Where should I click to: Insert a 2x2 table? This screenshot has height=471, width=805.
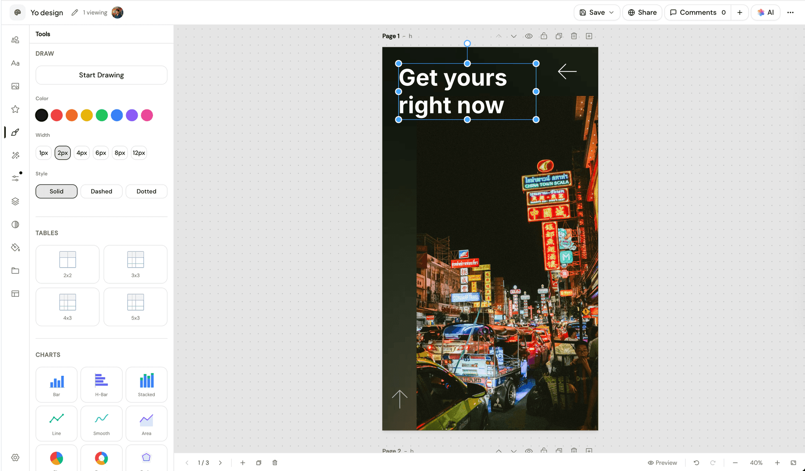click(68, 264)
